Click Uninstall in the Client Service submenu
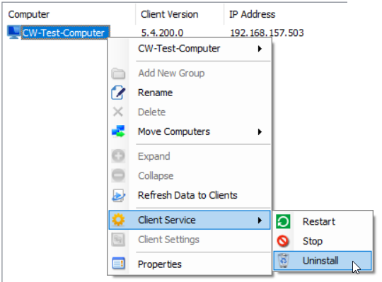 [323, 261]
